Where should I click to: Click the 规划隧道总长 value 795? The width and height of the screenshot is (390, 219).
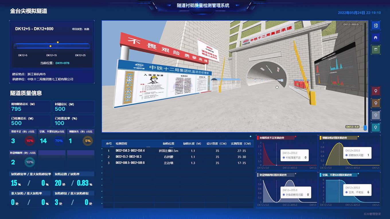16,109
